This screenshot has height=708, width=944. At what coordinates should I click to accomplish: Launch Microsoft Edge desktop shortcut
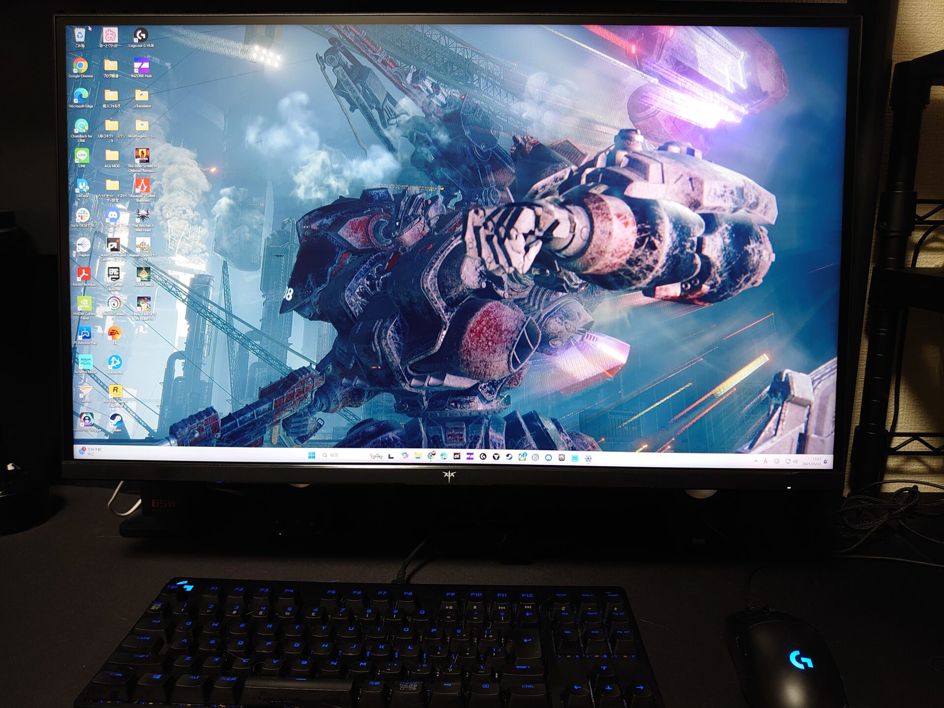coord(81,98)
